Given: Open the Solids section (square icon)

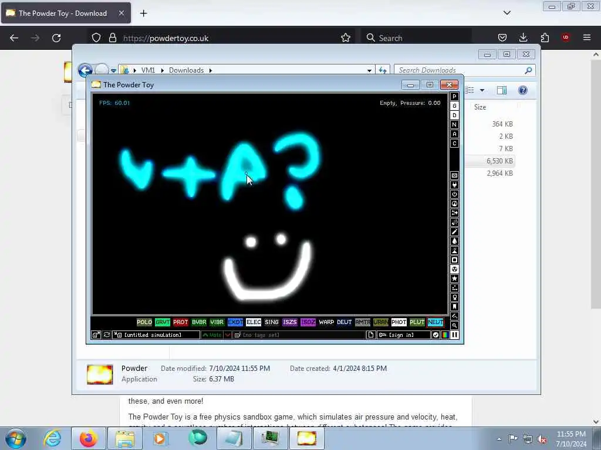Looking at the screenshot, I should pyautogui.click(x=455, y=260).
